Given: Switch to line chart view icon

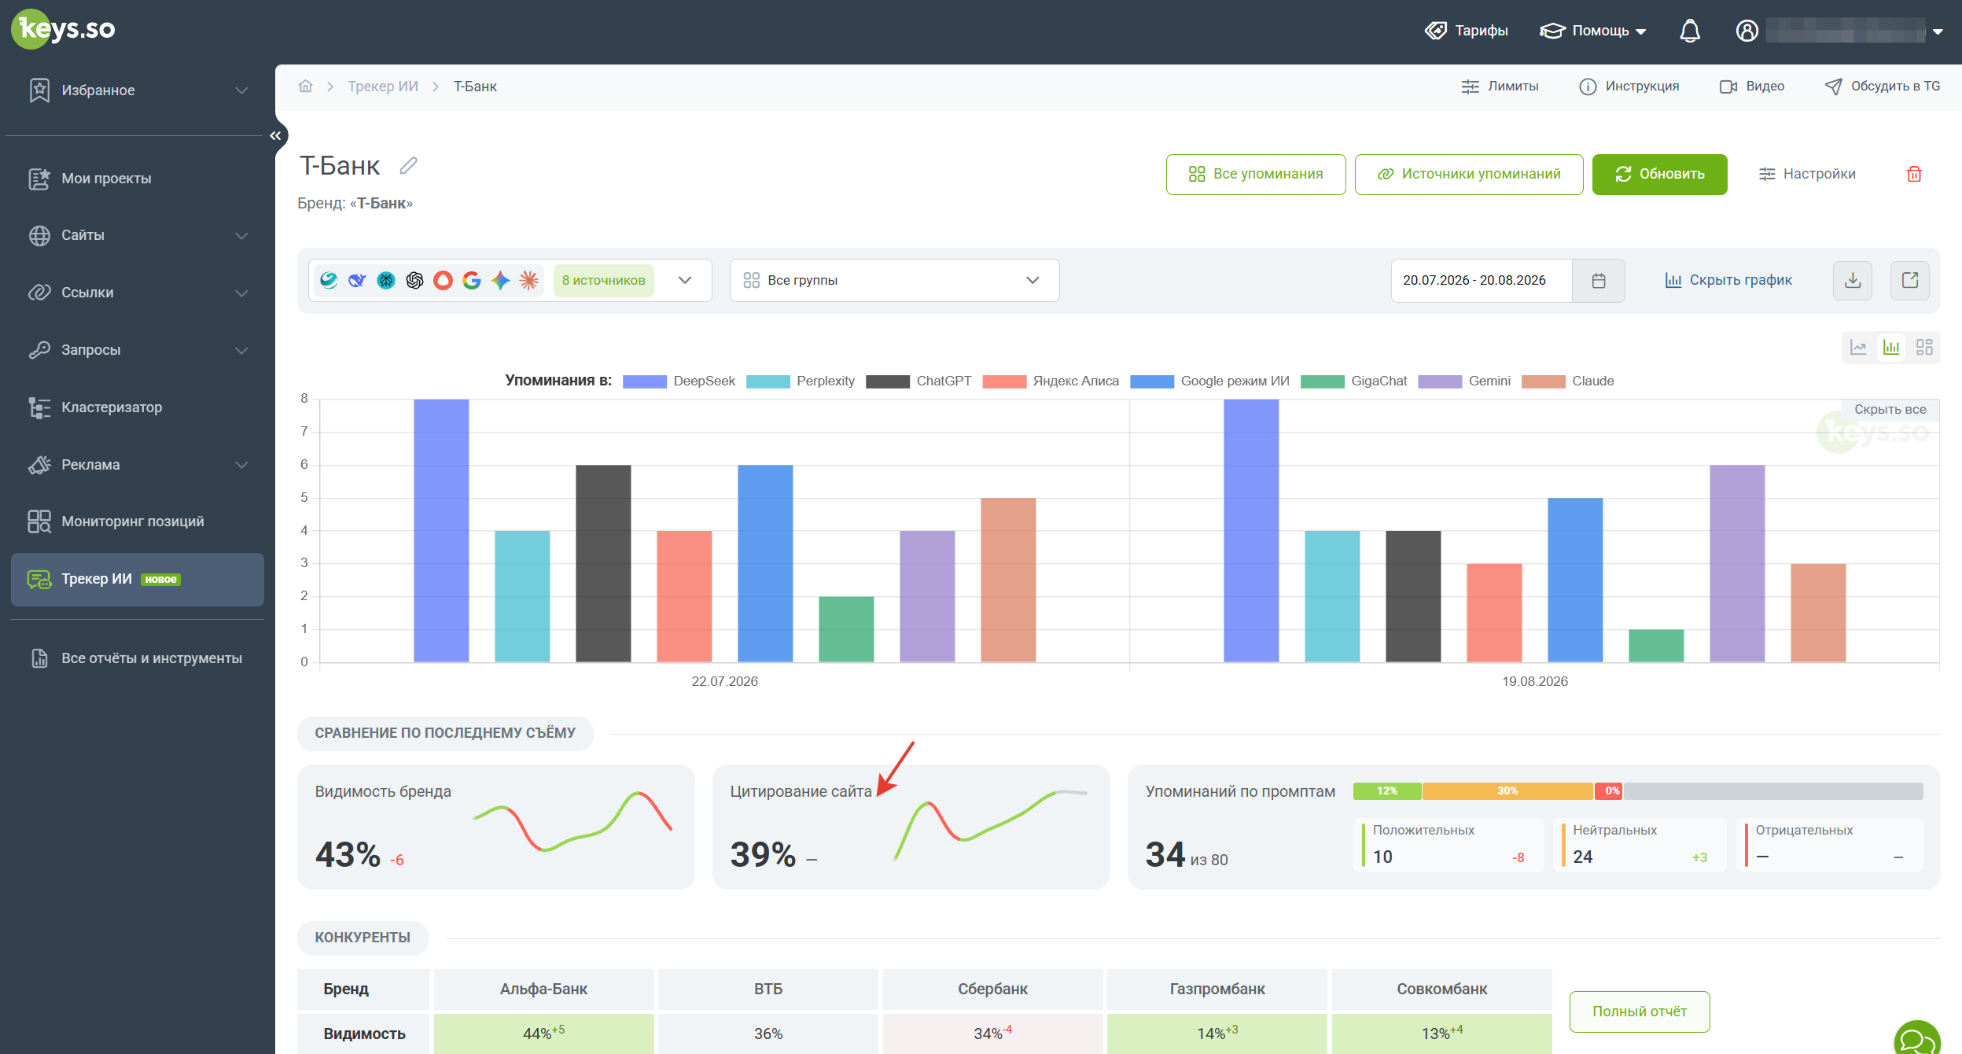Looking at the screenshot, I should pos(1858,348).
